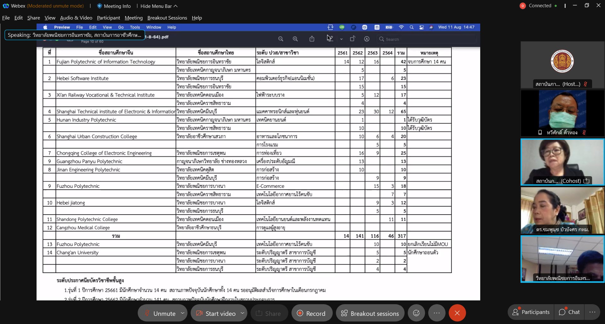Click the Connected status indicator
Screen dimensions: 605x324
pos(539,6)
